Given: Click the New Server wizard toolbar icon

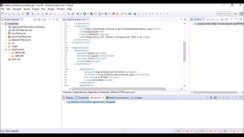Looking at the screenshot, I should coord(99,14).
